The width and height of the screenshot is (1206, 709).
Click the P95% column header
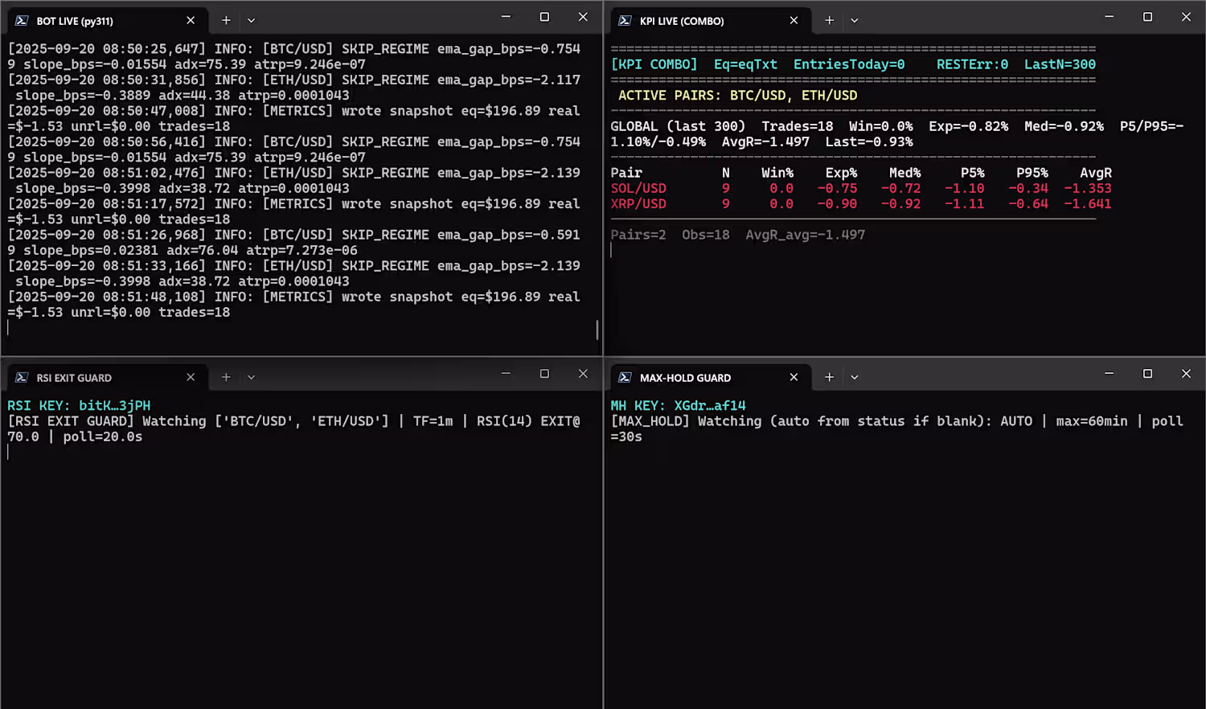pos(1032,173)
